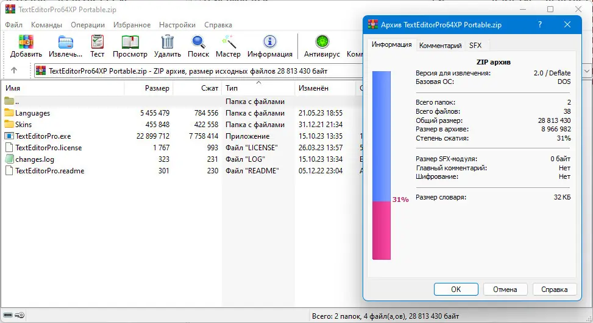Click the Извлечь toolbar icon
The height and width of the screenshot is (323, 593).
(65, 42)
